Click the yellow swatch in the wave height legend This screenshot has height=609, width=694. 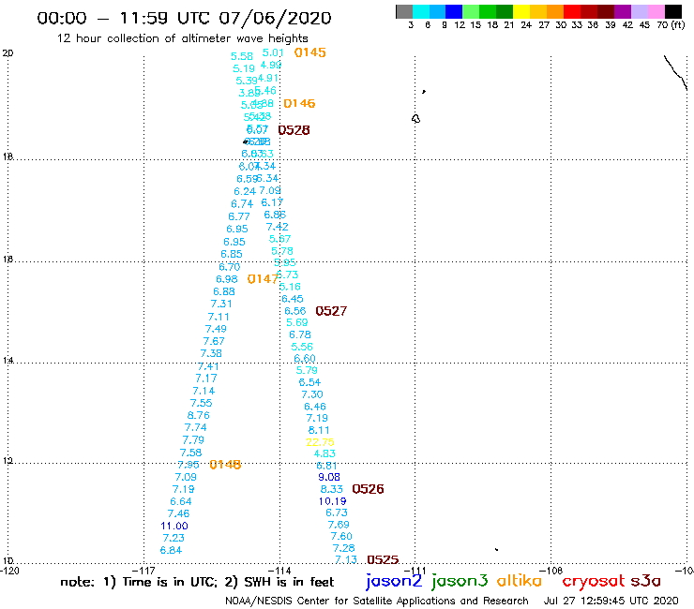click(521, 11)
